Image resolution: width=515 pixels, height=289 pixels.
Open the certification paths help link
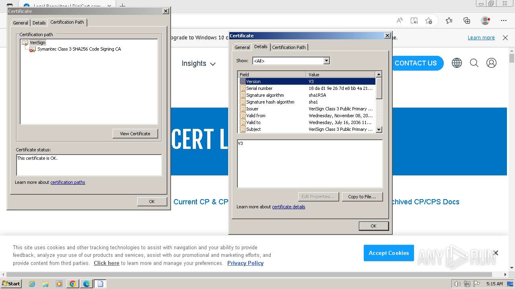(x=68, y=182)
